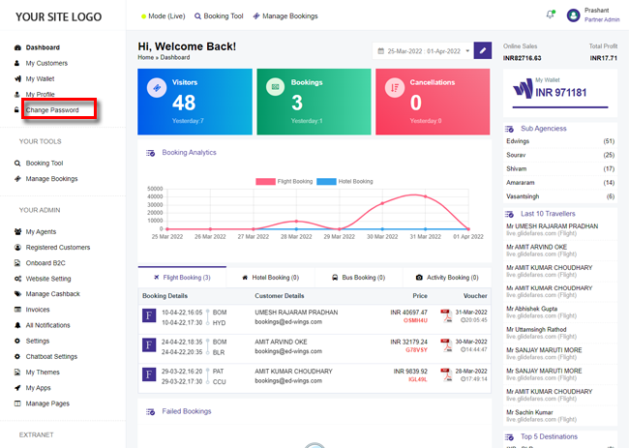
Task: Click booking reference OSMH4U
Action: [415, 320]
